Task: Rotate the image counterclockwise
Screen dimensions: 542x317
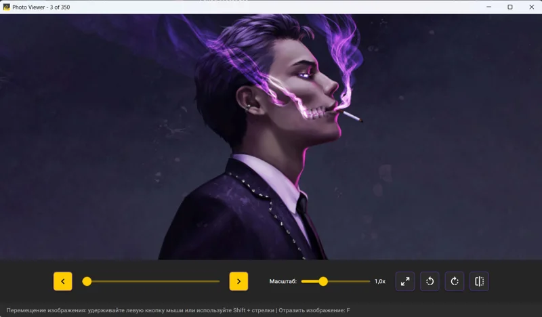Action: pos(430,281)
